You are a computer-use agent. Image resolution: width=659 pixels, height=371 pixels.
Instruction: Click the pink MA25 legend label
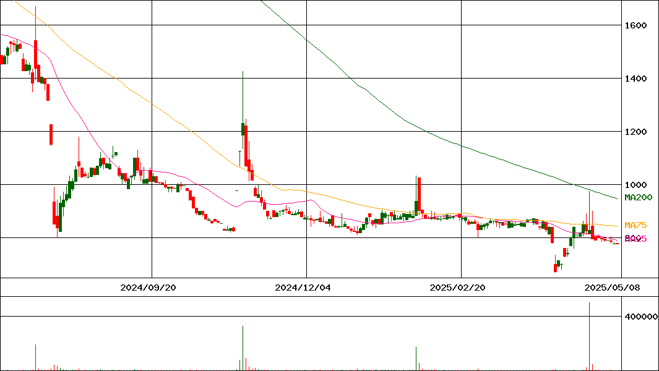[635, 239]
